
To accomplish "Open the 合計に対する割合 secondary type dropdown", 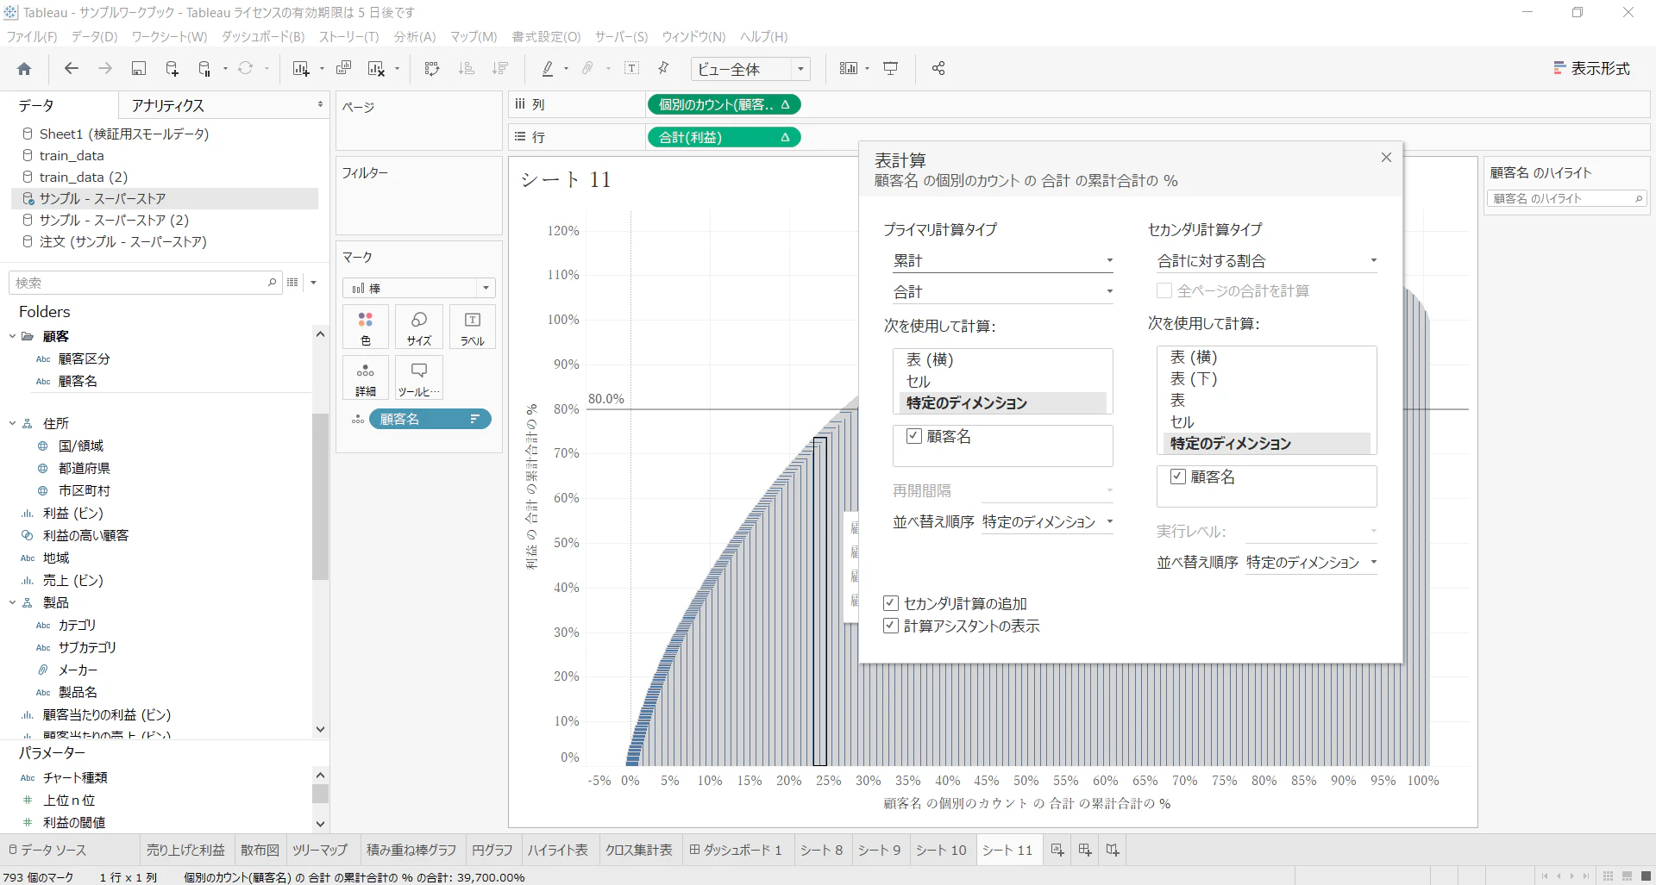I will pos(1267,260).
